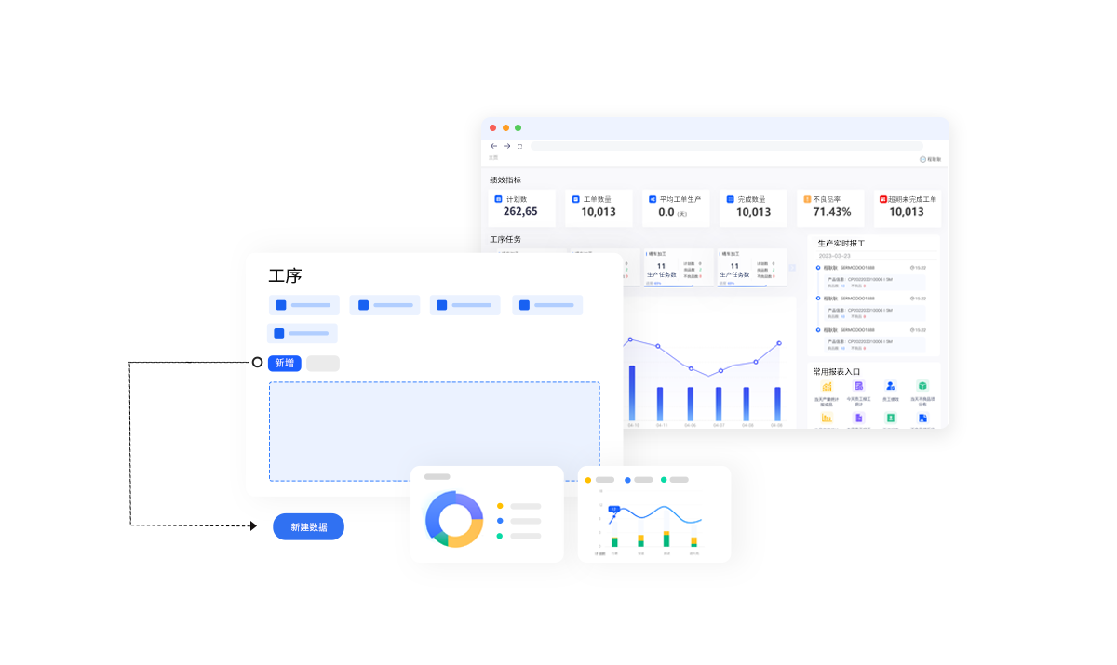Image resolution: width=1117 pixels, height=665 pixels.
Task: Click the browser address bar
Action: pyautogui.click(x=726, y=146)
